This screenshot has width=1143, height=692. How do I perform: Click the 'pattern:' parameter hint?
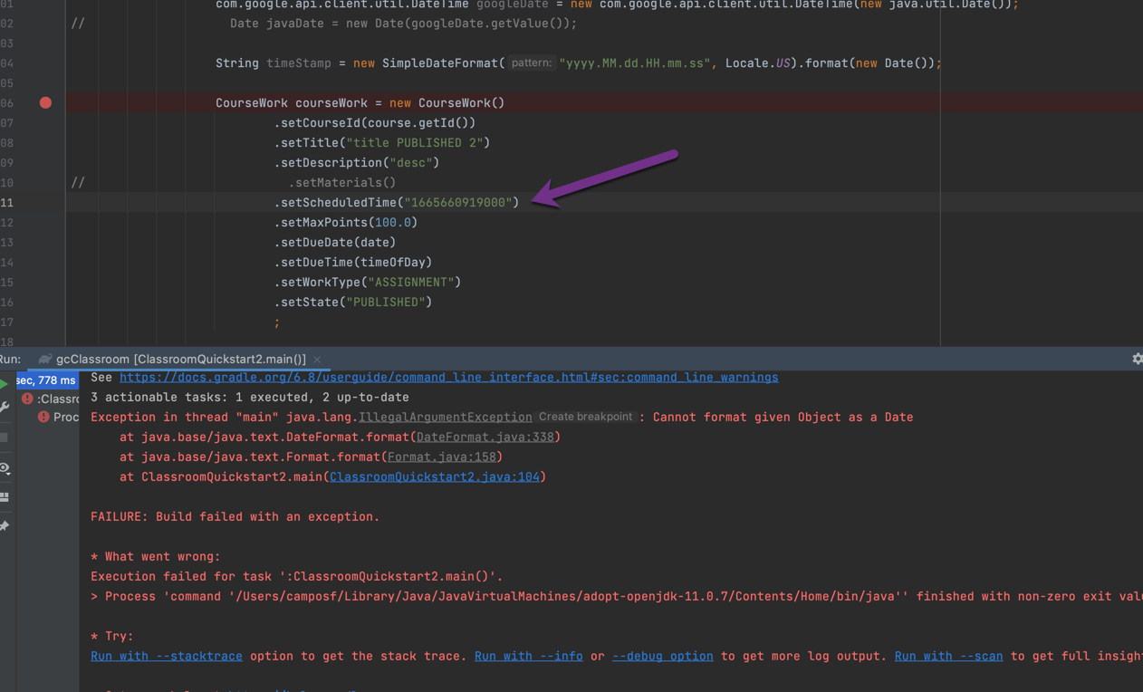[531, 63]
